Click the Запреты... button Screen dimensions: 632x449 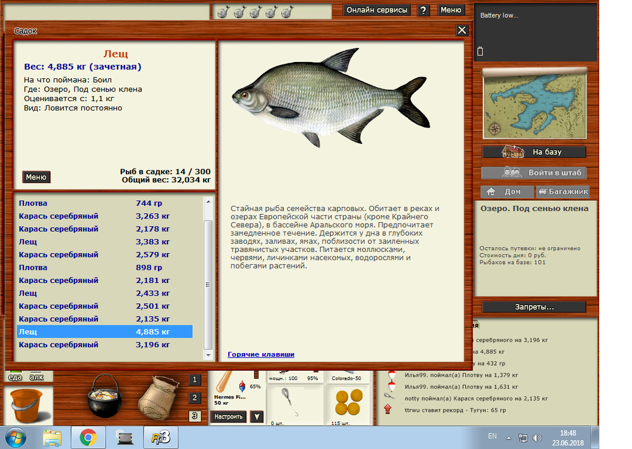click(534, 308)
